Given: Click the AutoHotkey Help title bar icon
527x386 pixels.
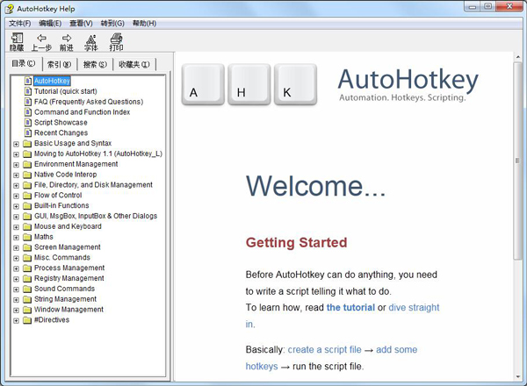Looking at the screenshot, I should coord(9,8).
